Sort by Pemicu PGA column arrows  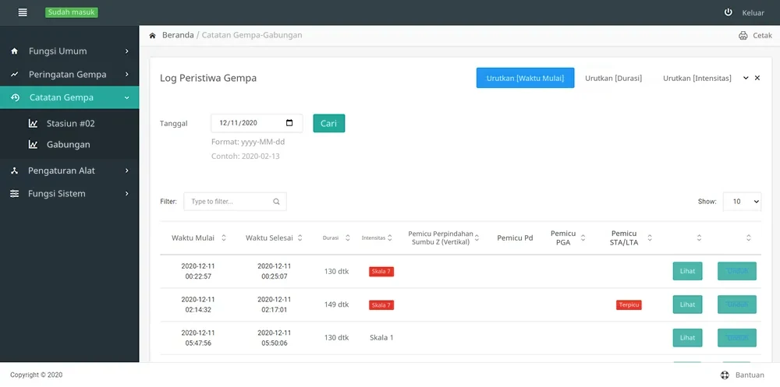click(x=583, y=238)
